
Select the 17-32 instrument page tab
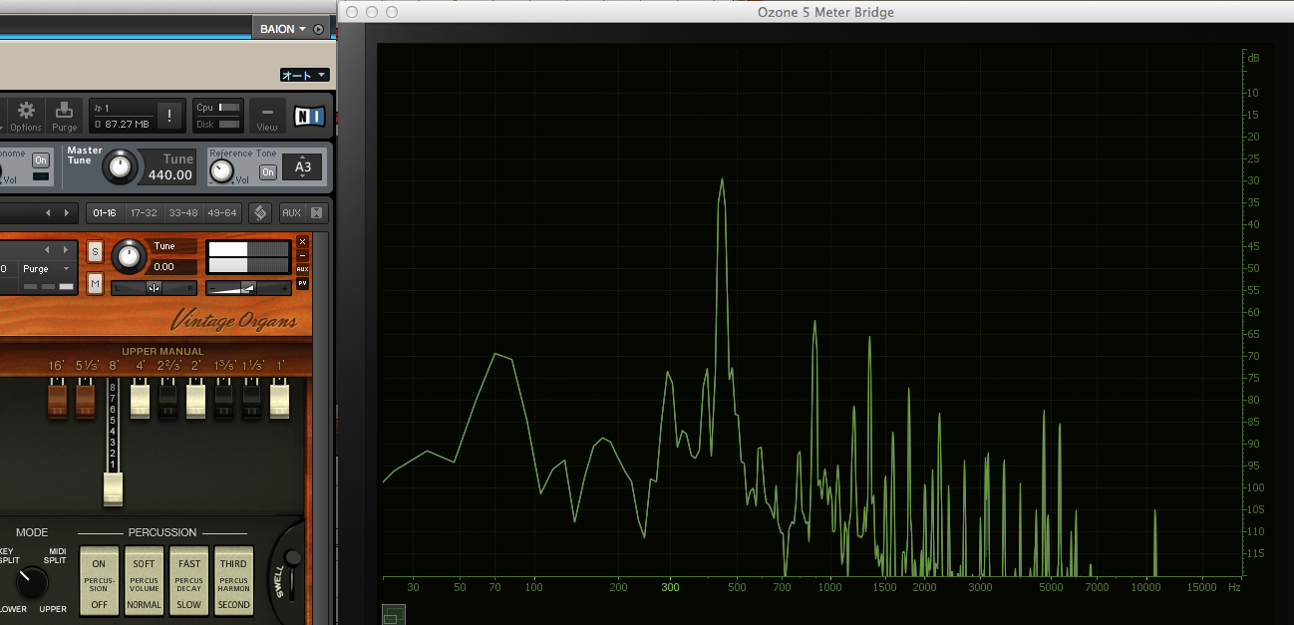[x=144, y=212]
